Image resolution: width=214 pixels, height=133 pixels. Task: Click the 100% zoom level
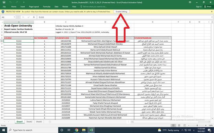211,125
